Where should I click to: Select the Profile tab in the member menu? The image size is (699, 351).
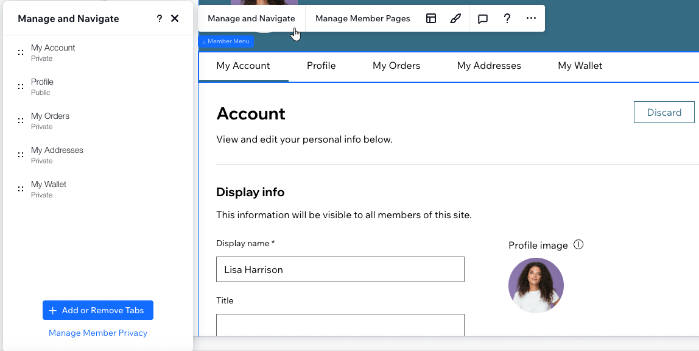pyautogui.click(x=321, y=65)
